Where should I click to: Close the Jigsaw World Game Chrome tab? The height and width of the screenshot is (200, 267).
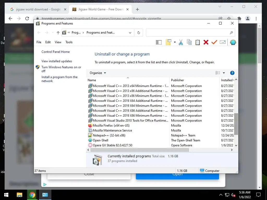(x=127, y=9)
